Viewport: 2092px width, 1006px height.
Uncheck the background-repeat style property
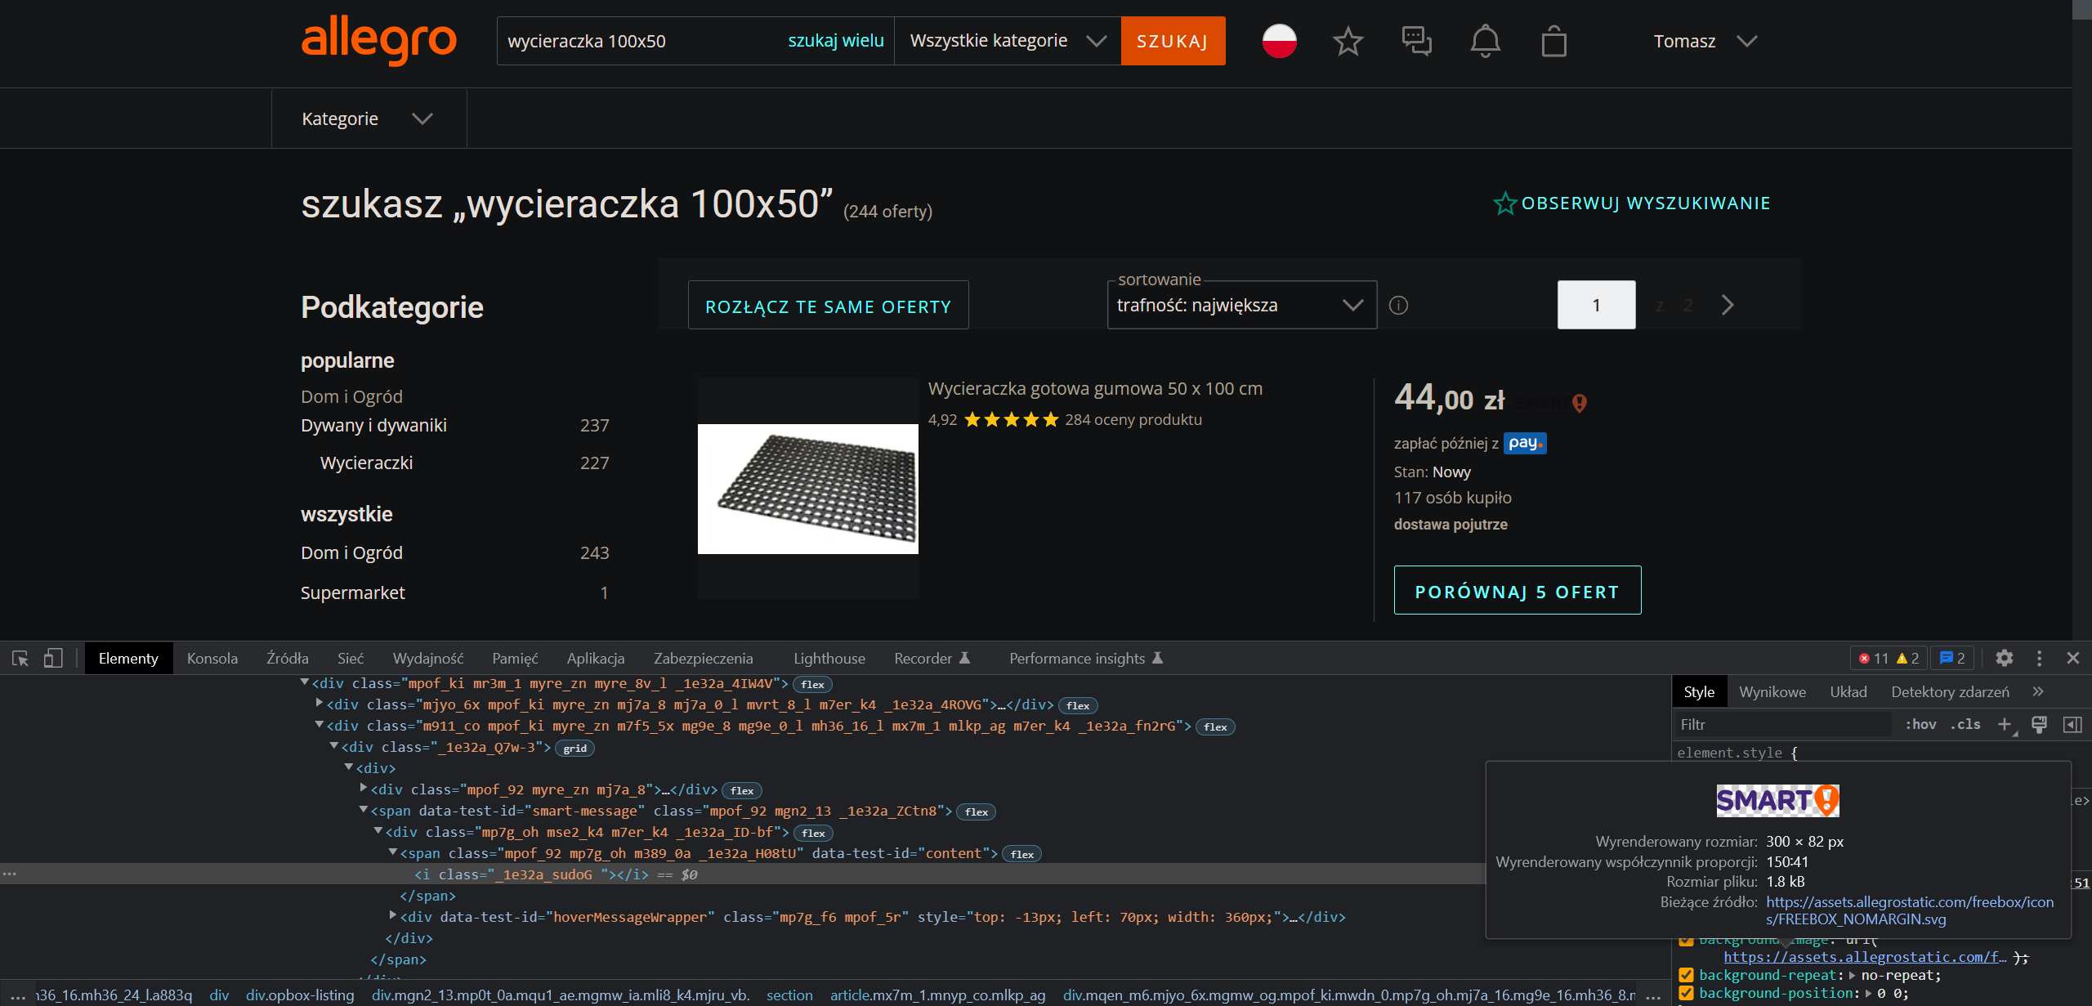click(1687, 975)
